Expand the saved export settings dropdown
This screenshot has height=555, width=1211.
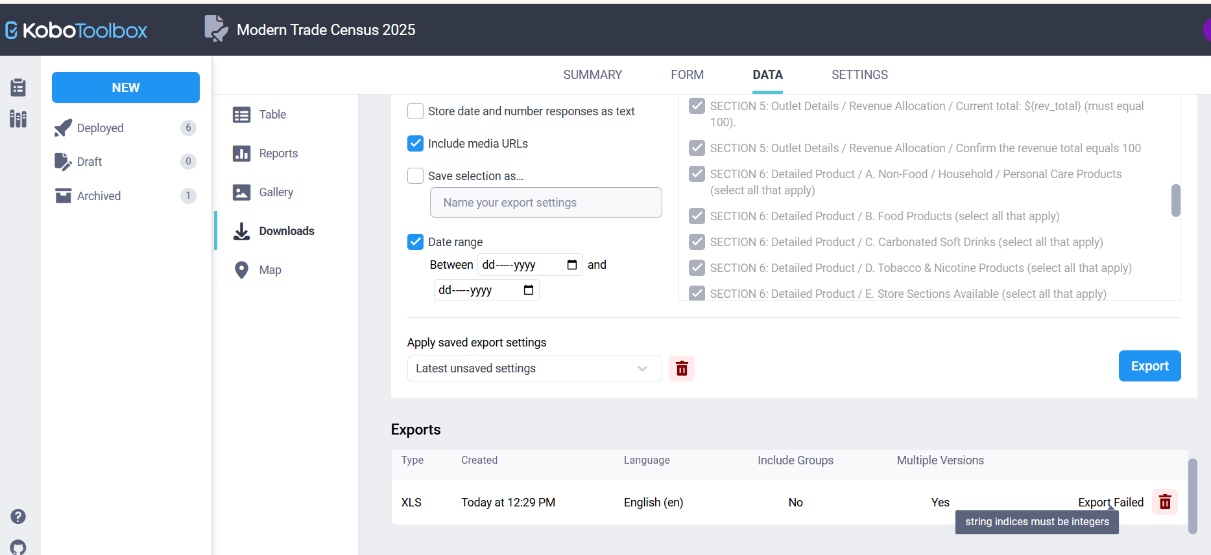pos(534,368)
